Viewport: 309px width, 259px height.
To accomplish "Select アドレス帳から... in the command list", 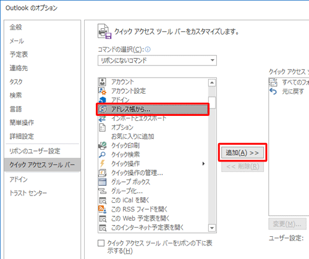I will tap(153, 109).
